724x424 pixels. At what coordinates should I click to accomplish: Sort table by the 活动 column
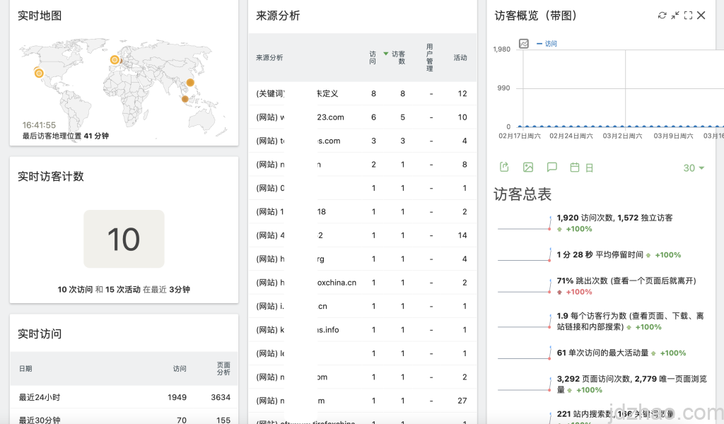click(x=460, y=58)
